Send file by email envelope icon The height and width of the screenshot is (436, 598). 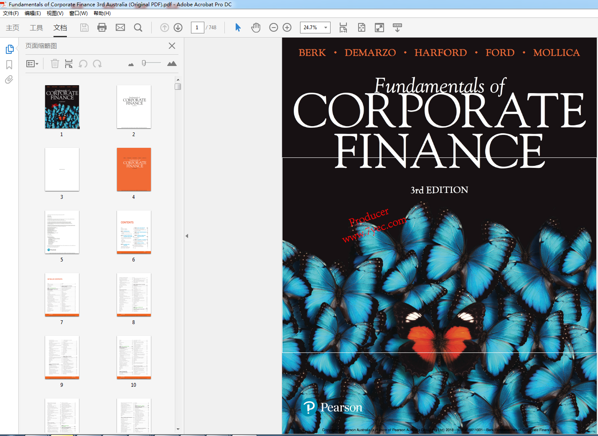(120, 28)
